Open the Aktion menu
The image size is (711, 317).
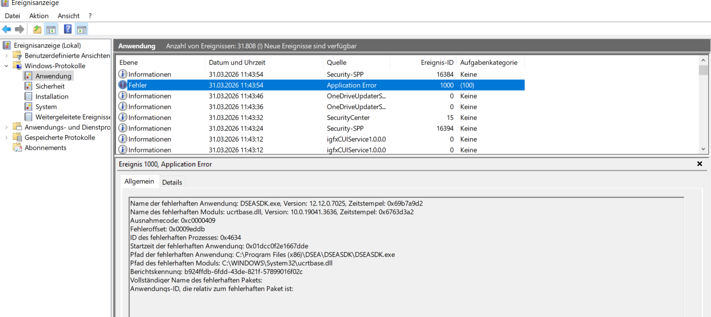pyautogui.click(x=39, y=16)
